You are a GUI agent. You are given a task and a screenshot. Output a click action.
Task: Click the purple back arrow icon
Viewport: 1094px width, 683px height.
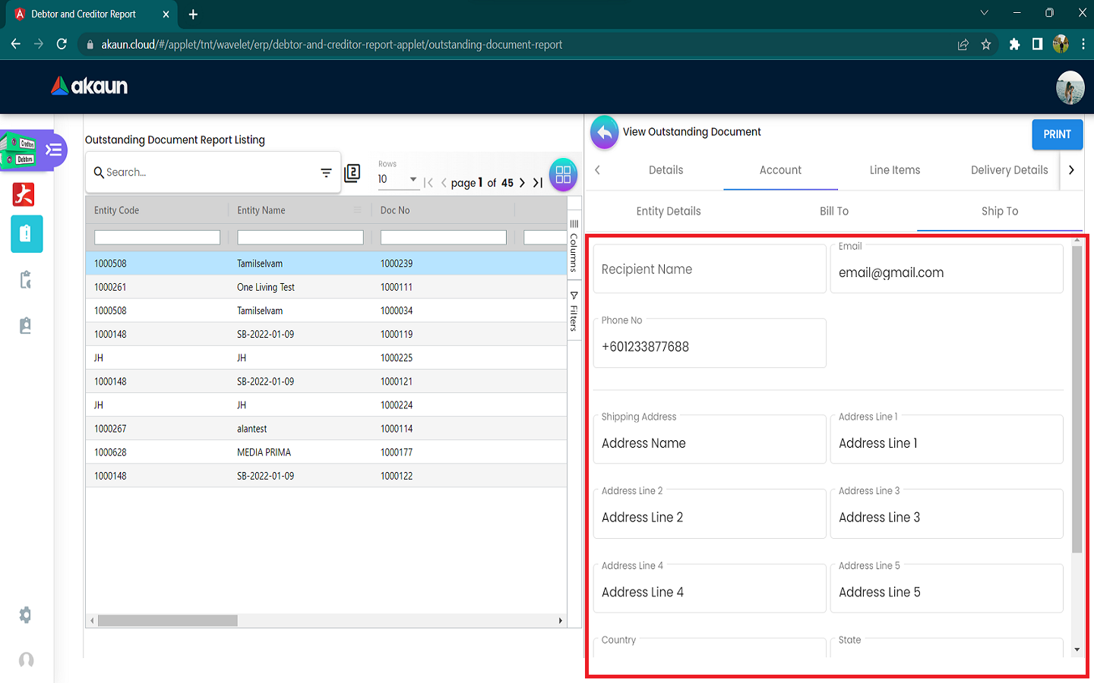[604, 133]
